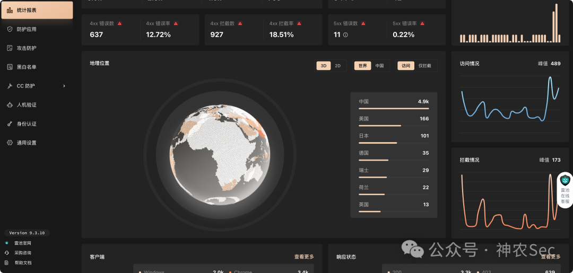Click the 瑞士 row label
This screenshot has height=273, width=573.
point(363,170)
